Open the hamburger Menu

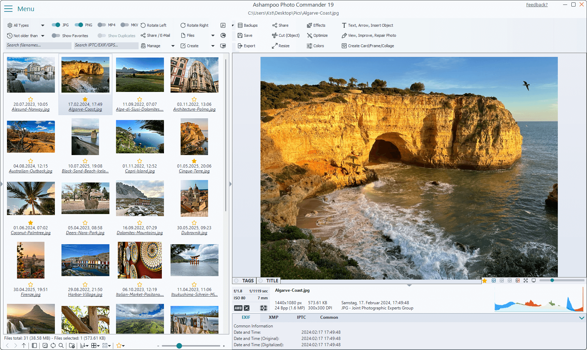[8, 9]
